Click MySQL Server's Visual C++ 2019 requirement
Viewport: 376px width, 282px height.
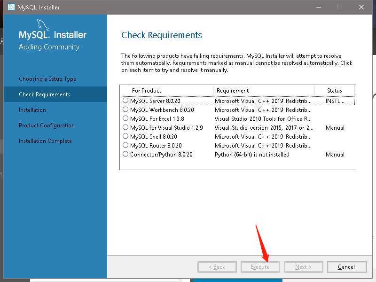click(263, 101)
